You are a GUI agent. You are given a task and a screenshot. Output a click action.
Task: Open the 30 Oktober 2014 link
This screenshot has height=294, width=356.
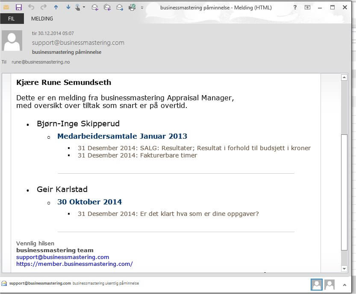click(x=90, y=202)
